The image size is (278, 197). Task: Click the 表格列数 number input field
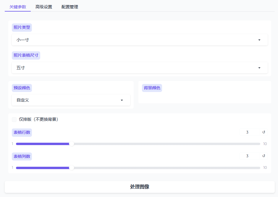[249, 156]
